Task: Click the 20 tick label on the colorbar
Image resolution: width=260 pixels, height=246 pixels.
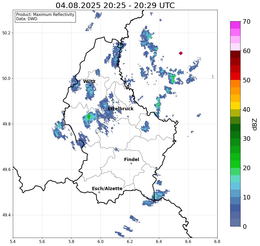Action: click(246, 168)
